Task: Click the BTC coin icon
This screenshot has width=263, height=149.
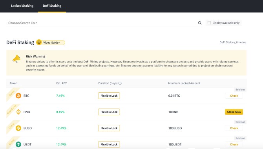Action: [18, 96]
